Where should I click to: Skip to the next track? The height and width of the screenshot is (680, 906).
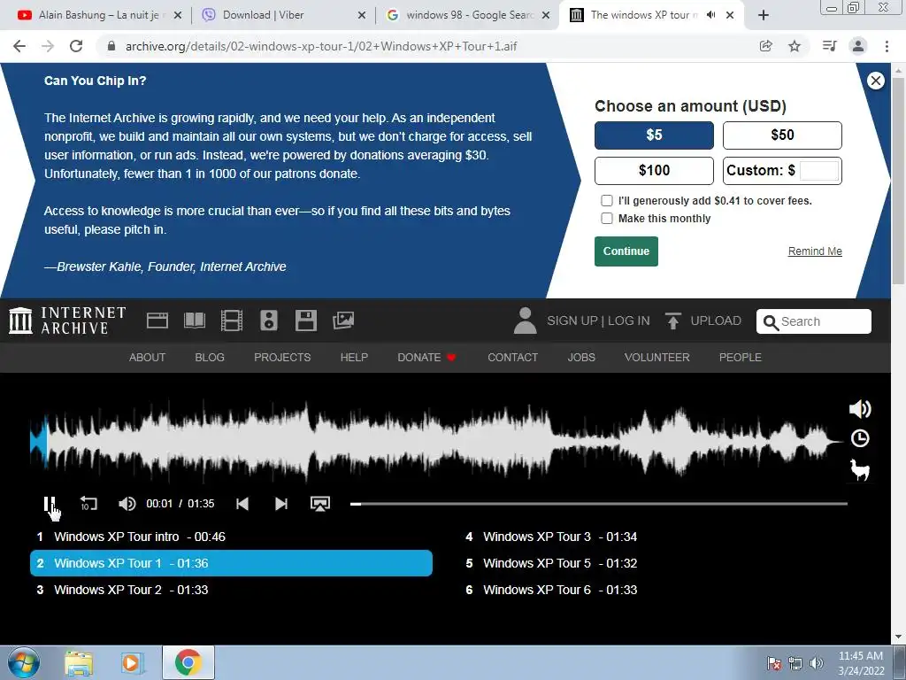(x=280, y=504)
